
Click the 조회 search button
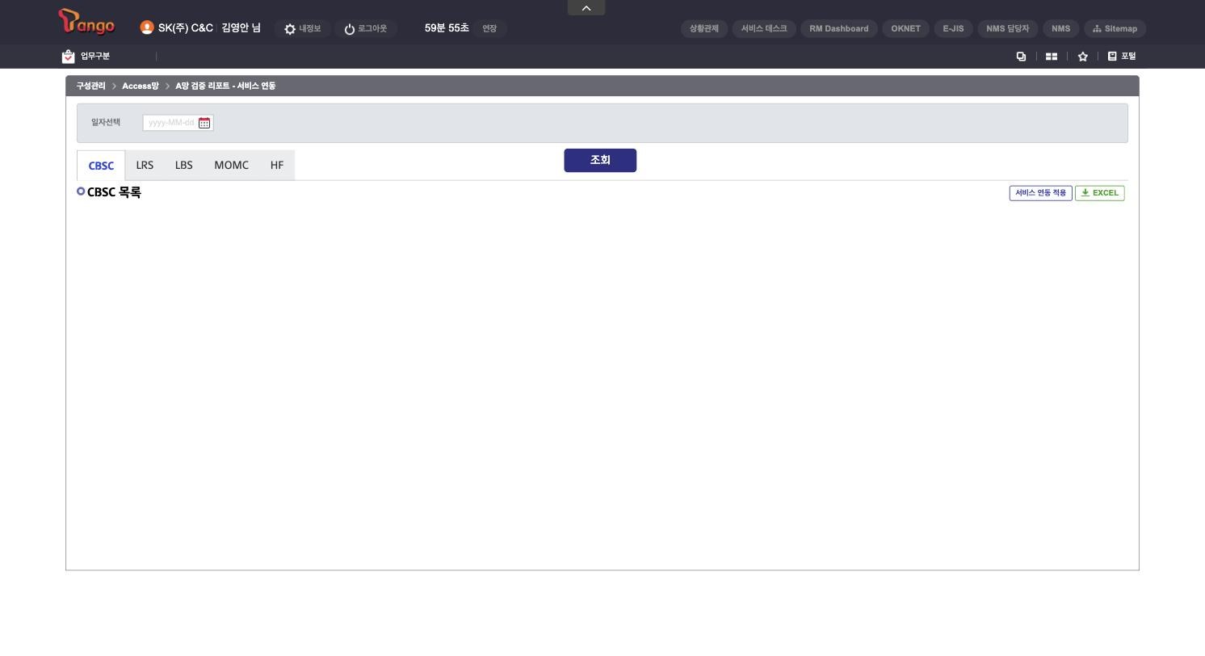point(600,160)
